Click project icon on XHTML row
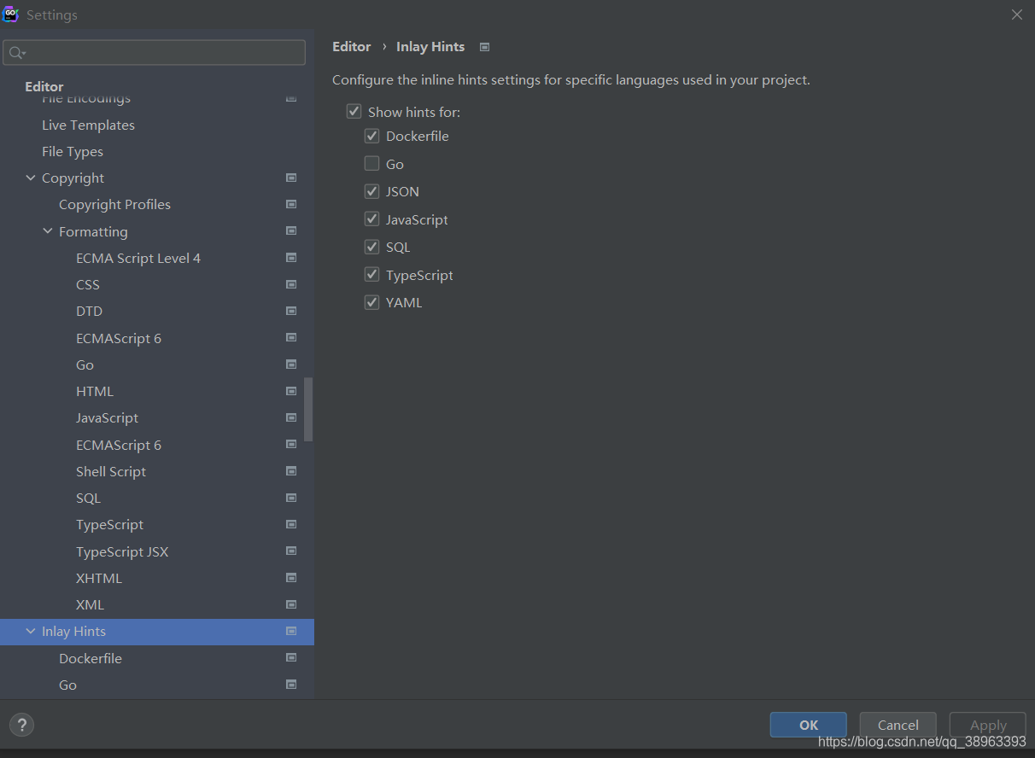Viewport: 1035px width, 758px height. (x=291, y=578)
